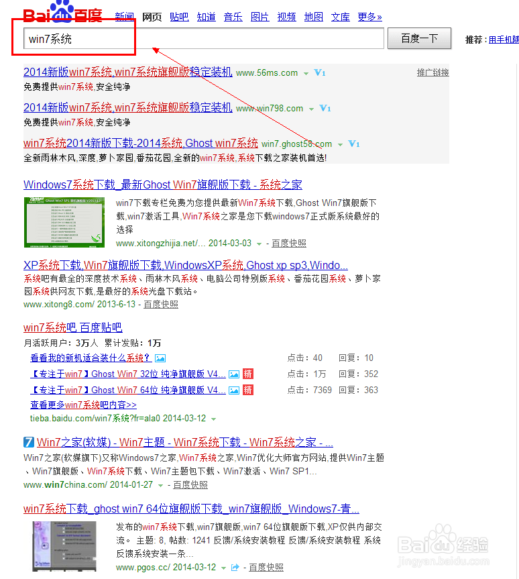519x579 pixels.
Task: Click image icon beside 看看我的新机适合装什么系统
Action: [160, 358]
